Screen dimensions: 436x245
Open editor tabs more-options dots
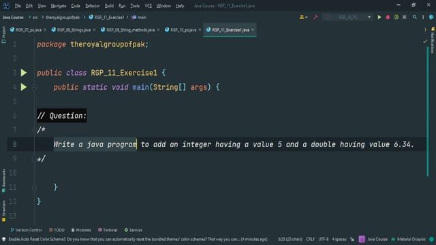pyautogui.click(x=425, y=30)
